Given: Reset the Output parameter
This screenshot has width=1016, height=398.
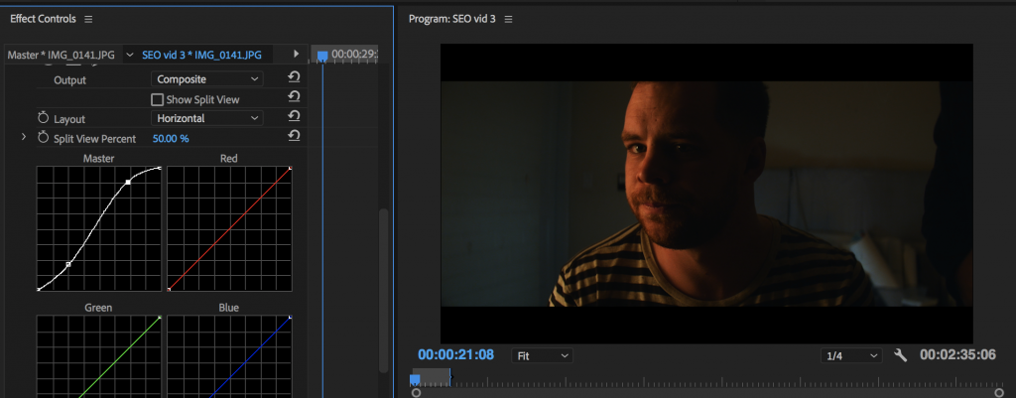Looking at the screenshot, I should 294,77.
